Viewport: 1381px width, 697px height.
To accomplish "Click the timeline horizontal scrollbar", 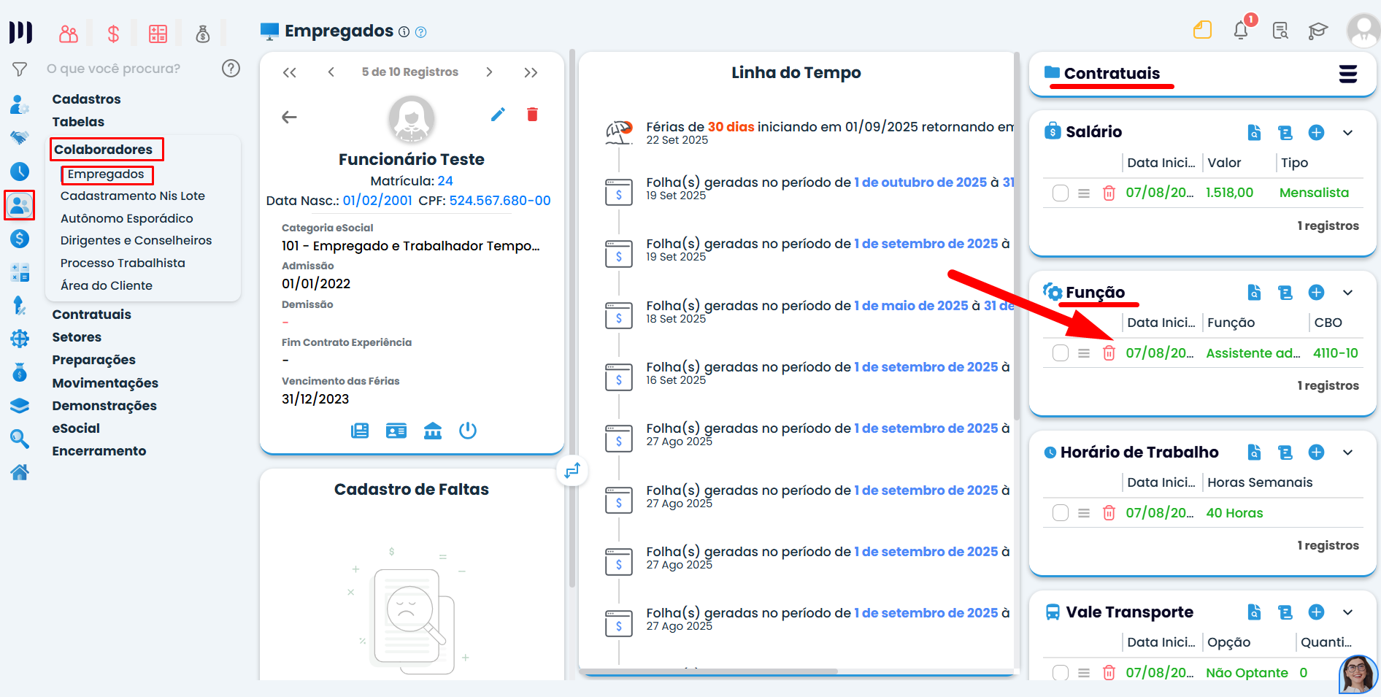I will click(708, 671).
